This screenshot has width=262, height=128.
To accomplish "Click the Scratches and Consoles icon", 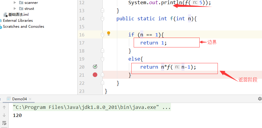I will pyautogui.click(x=1, y=27).
